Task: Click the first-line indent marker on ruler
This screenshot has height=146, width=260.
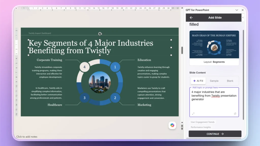Action: click(28, 8)
